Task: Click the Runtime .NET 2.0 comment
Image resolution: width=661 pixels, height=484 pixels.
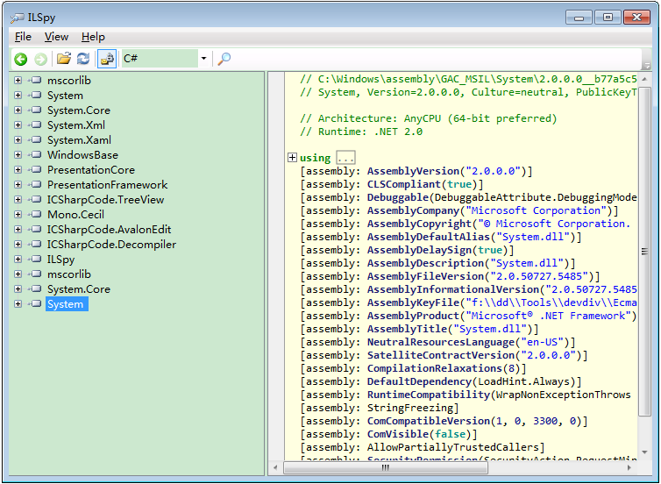Action: tap(361, 132)
